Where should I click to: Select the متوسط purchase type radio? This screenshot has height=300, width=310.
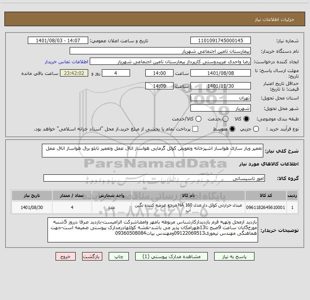tap(232, 129)
